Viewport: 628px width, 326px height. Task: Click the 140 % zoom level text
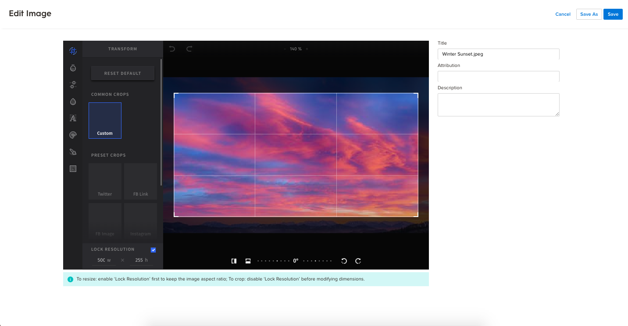(x=296, y=49)
